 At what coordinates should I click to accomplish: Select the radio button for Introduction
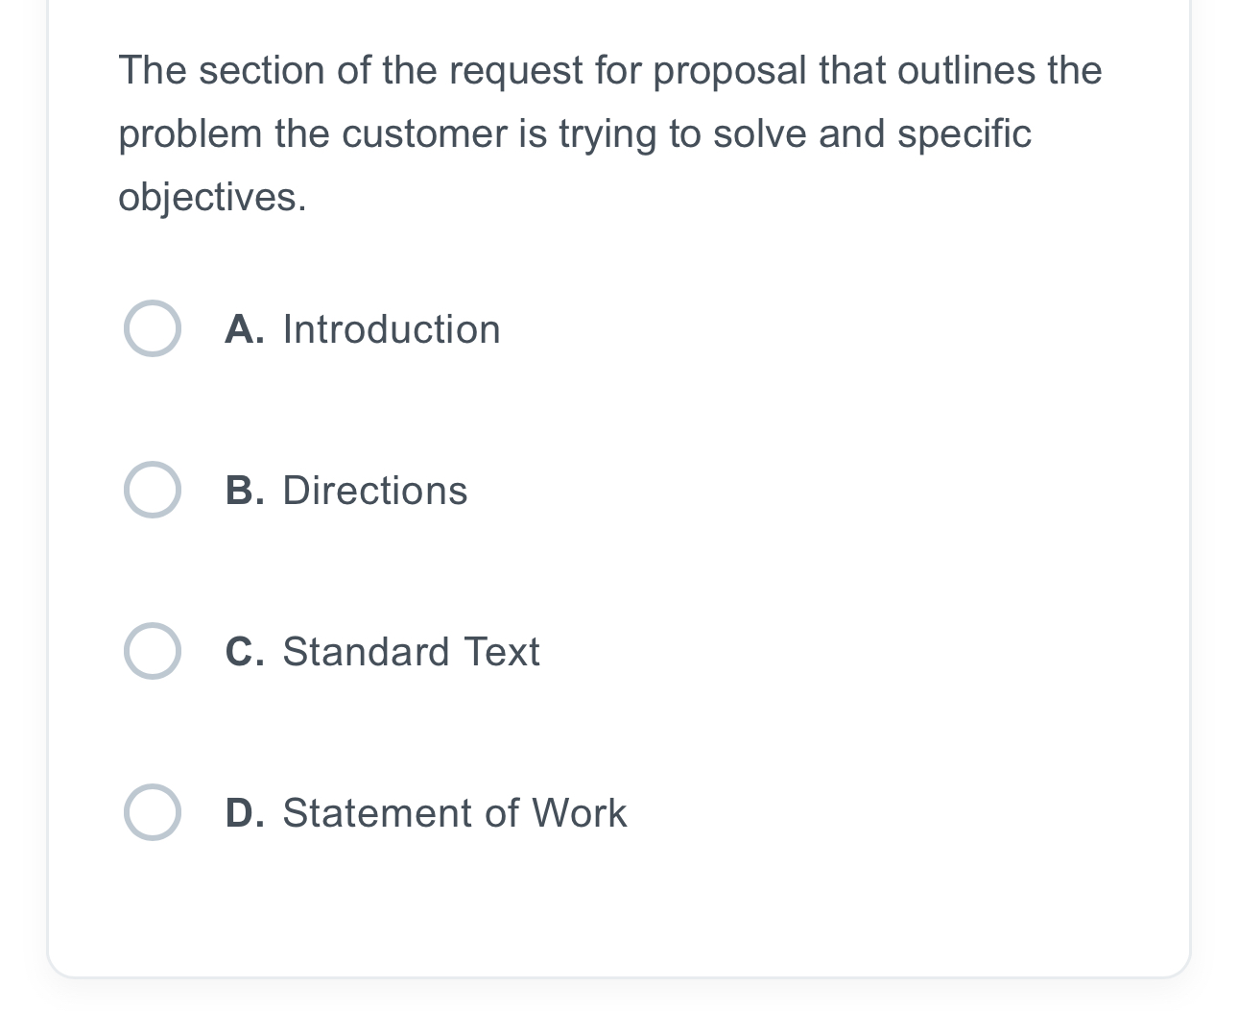pos(153,328)
